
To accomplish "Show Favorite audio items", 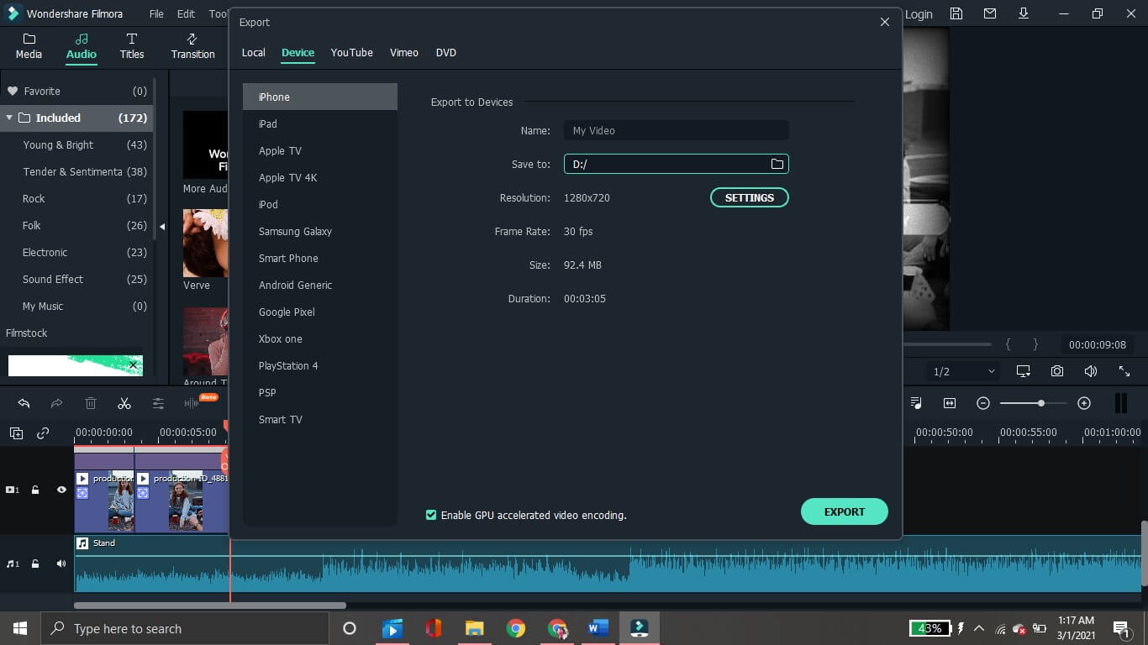I will pyautogui.click(x=76, y=91).
